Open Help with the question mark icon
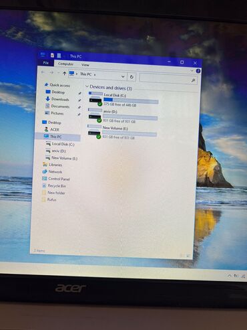 [x=198, y=71]
